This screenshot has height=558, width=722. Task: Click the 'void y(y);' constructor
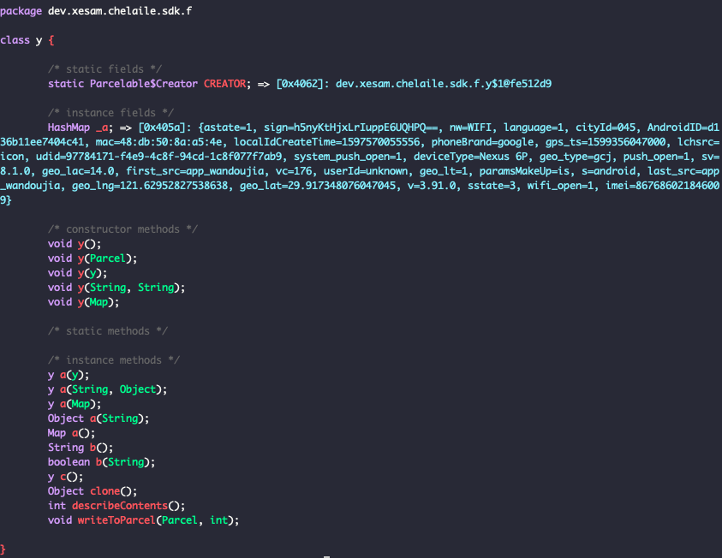click(x=77, y=273)
